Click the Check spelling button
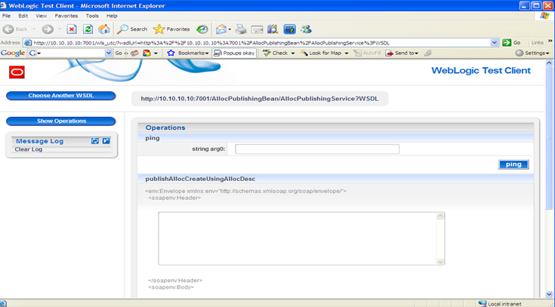Screen dimensions: 555x307 pos(276,53)
